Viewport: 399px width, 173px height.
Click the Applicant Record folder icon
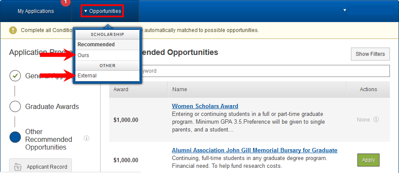click(x=18, y=167)
